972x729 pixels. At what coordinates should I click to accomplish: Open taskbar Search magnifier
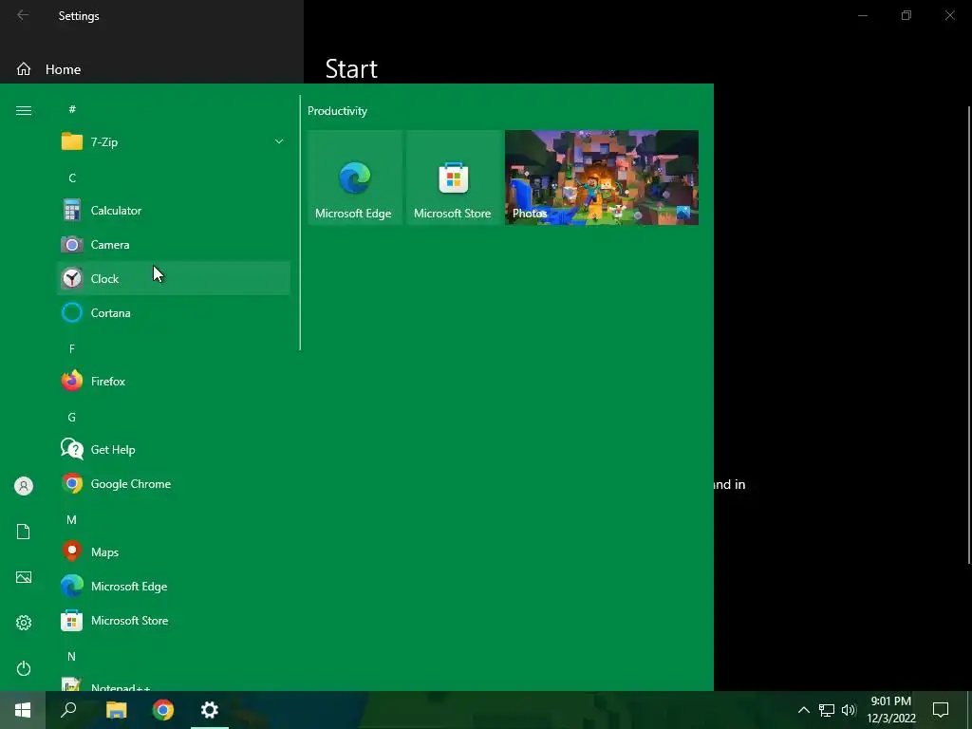click(x=68, y=710)
